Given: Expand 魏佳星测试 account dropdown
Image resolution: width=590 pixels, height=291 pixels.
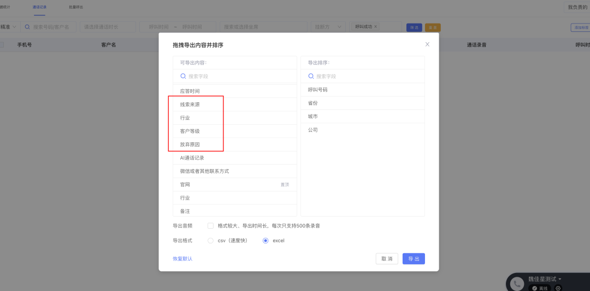Looking at the screenshot, I should coord(545,279).
